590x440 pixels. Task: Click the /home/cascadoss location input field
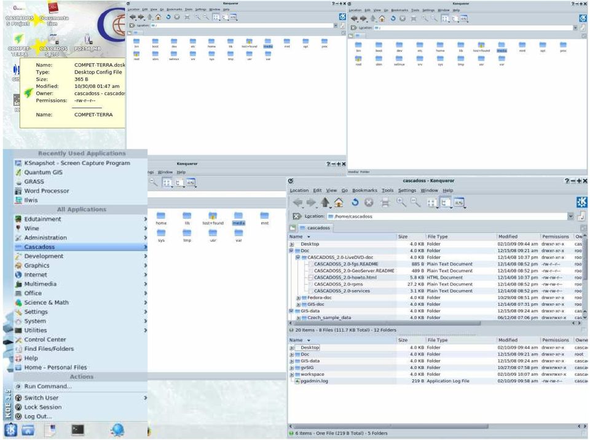(x=447, y=216)
